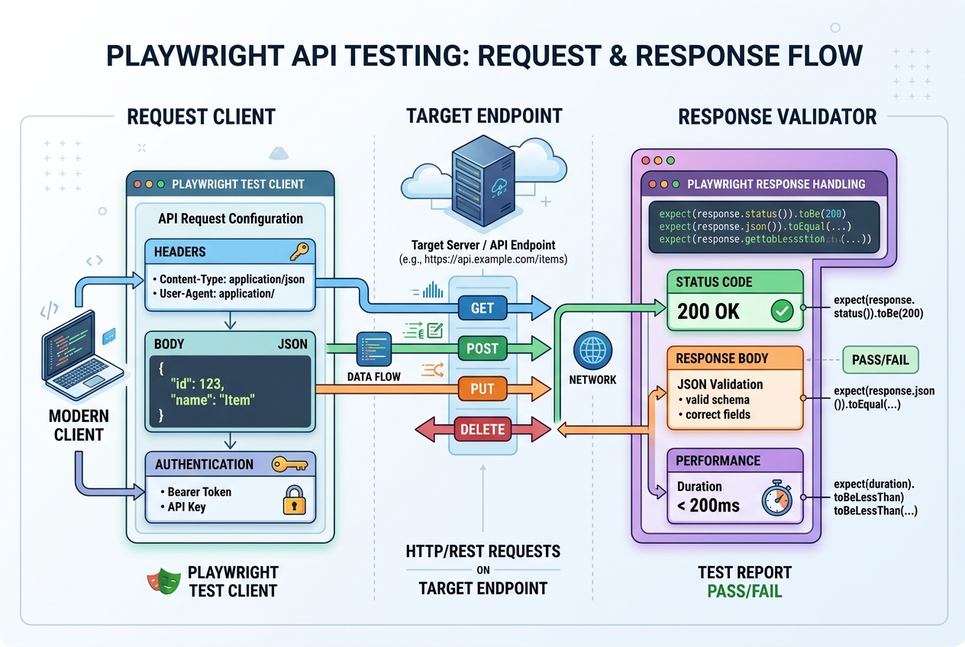Click the DELETE request button
The height and width of the screenshot is (647, 965).
point(482,430)
